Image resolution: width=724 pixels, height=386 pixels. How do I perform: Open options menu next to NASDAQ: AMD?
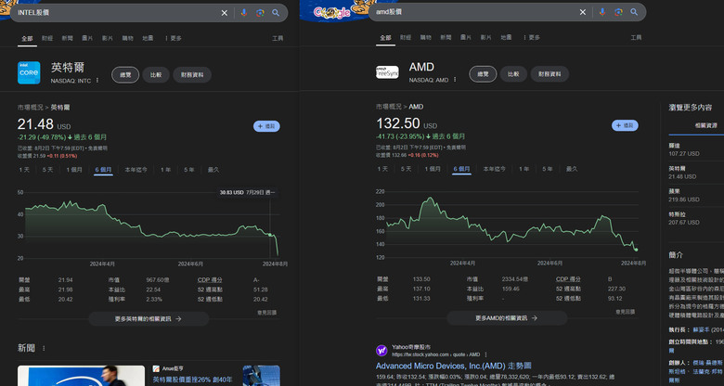pyautogui.click(x=455, y=80)
